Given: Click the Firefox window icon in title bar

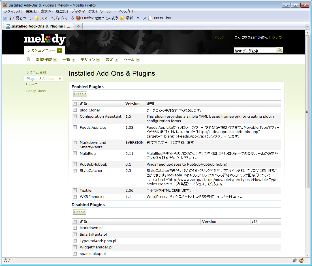Looking at the screenshot, I should coord(5,5).
